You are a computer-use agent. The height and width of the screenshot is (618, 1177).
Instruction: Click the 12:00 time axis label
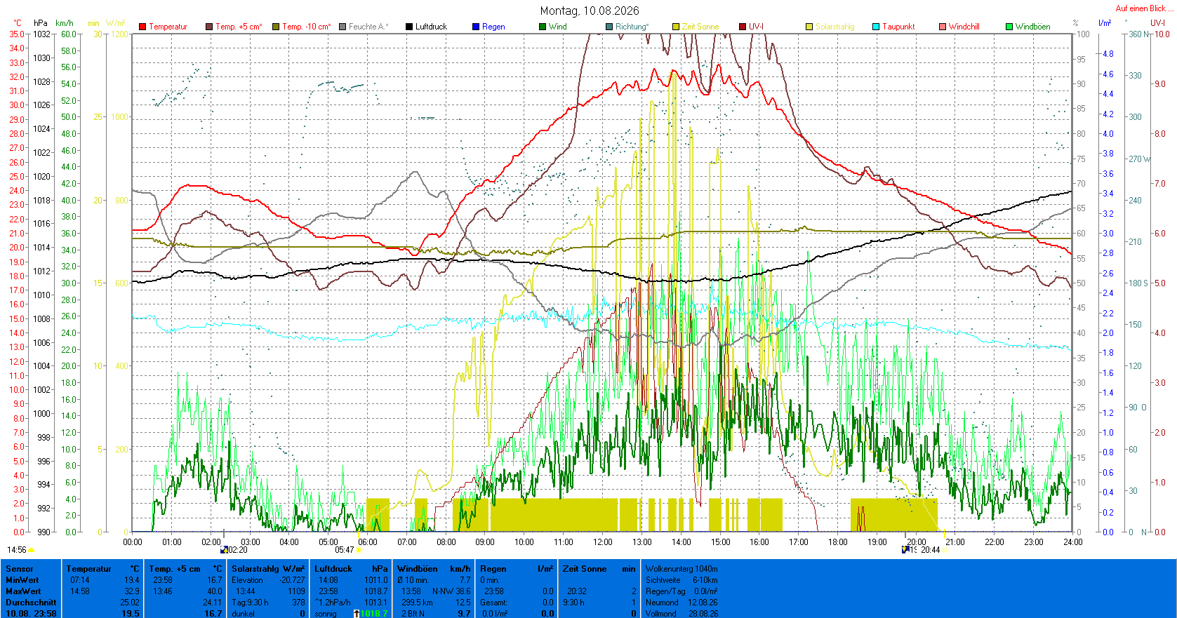click(603, 542)
